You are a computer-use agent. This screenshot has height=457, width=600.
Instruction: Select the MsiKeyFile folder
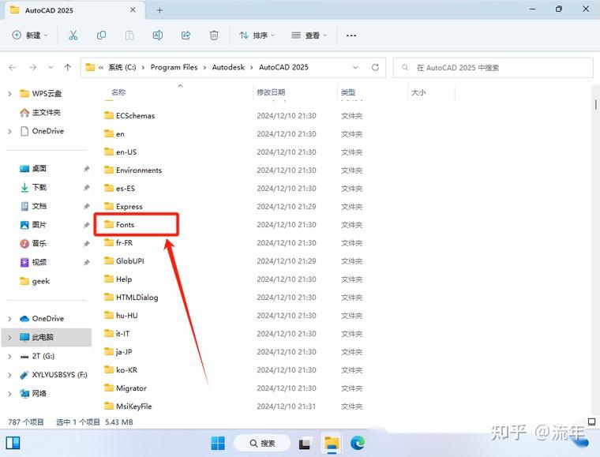(128, 406)
